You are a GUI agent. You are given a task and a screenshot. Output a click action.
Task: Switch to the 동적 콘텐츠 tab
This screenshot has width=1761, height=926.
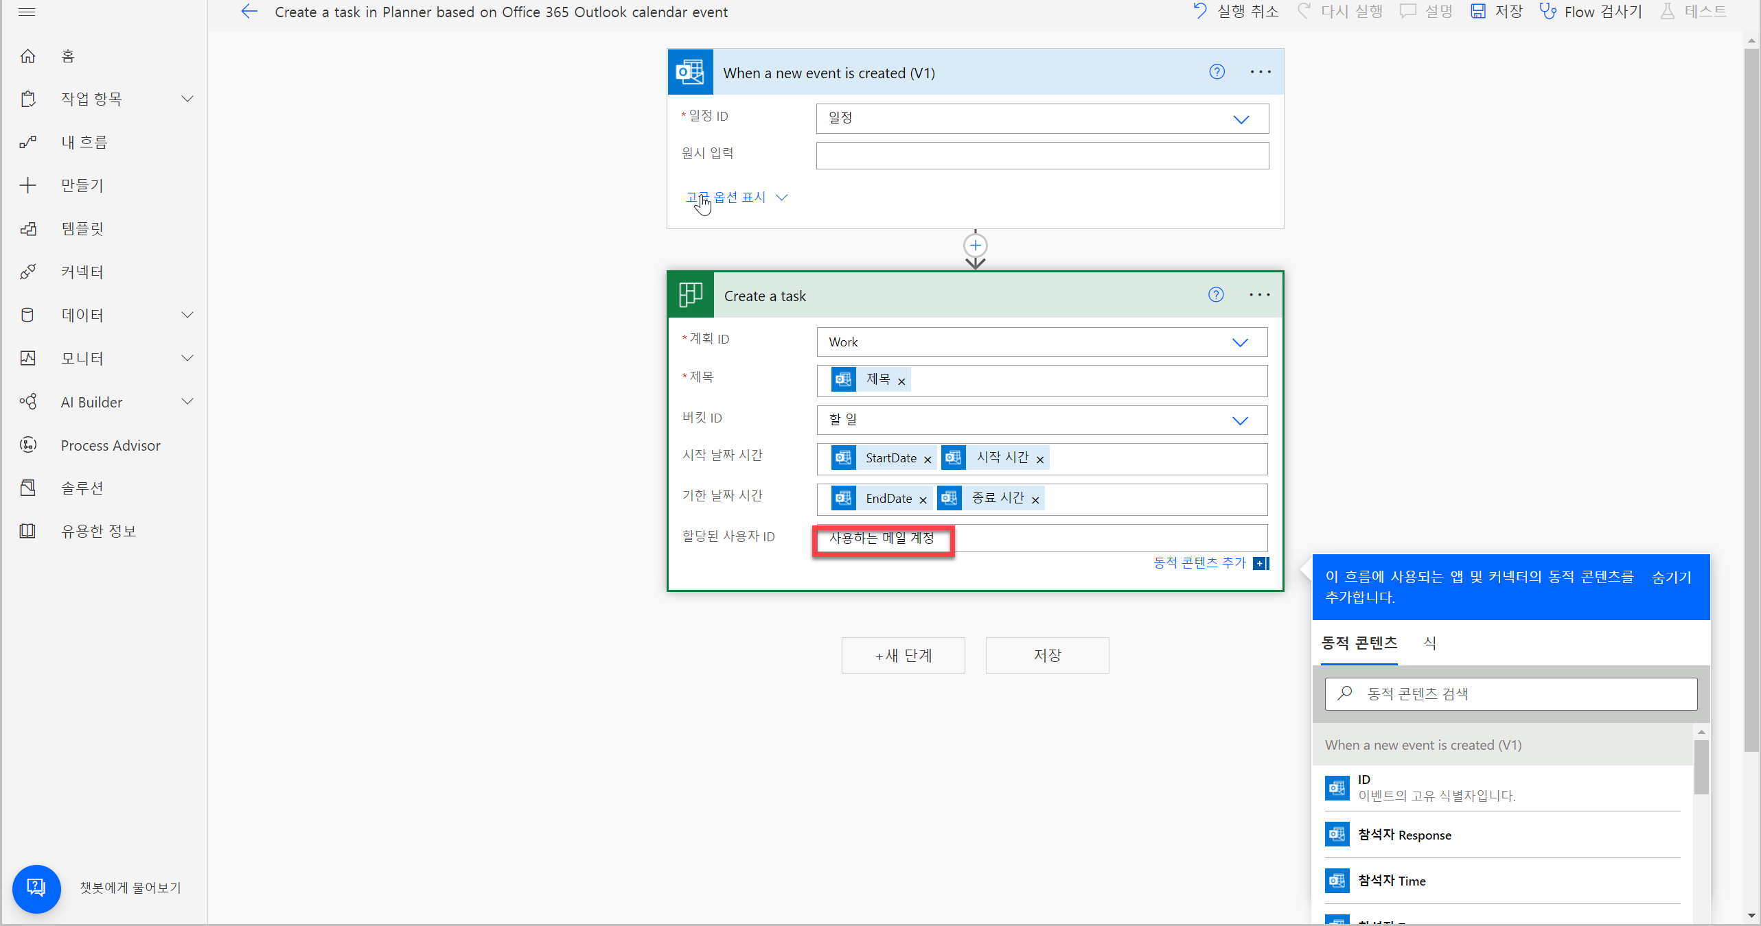tap(1359, 643)
